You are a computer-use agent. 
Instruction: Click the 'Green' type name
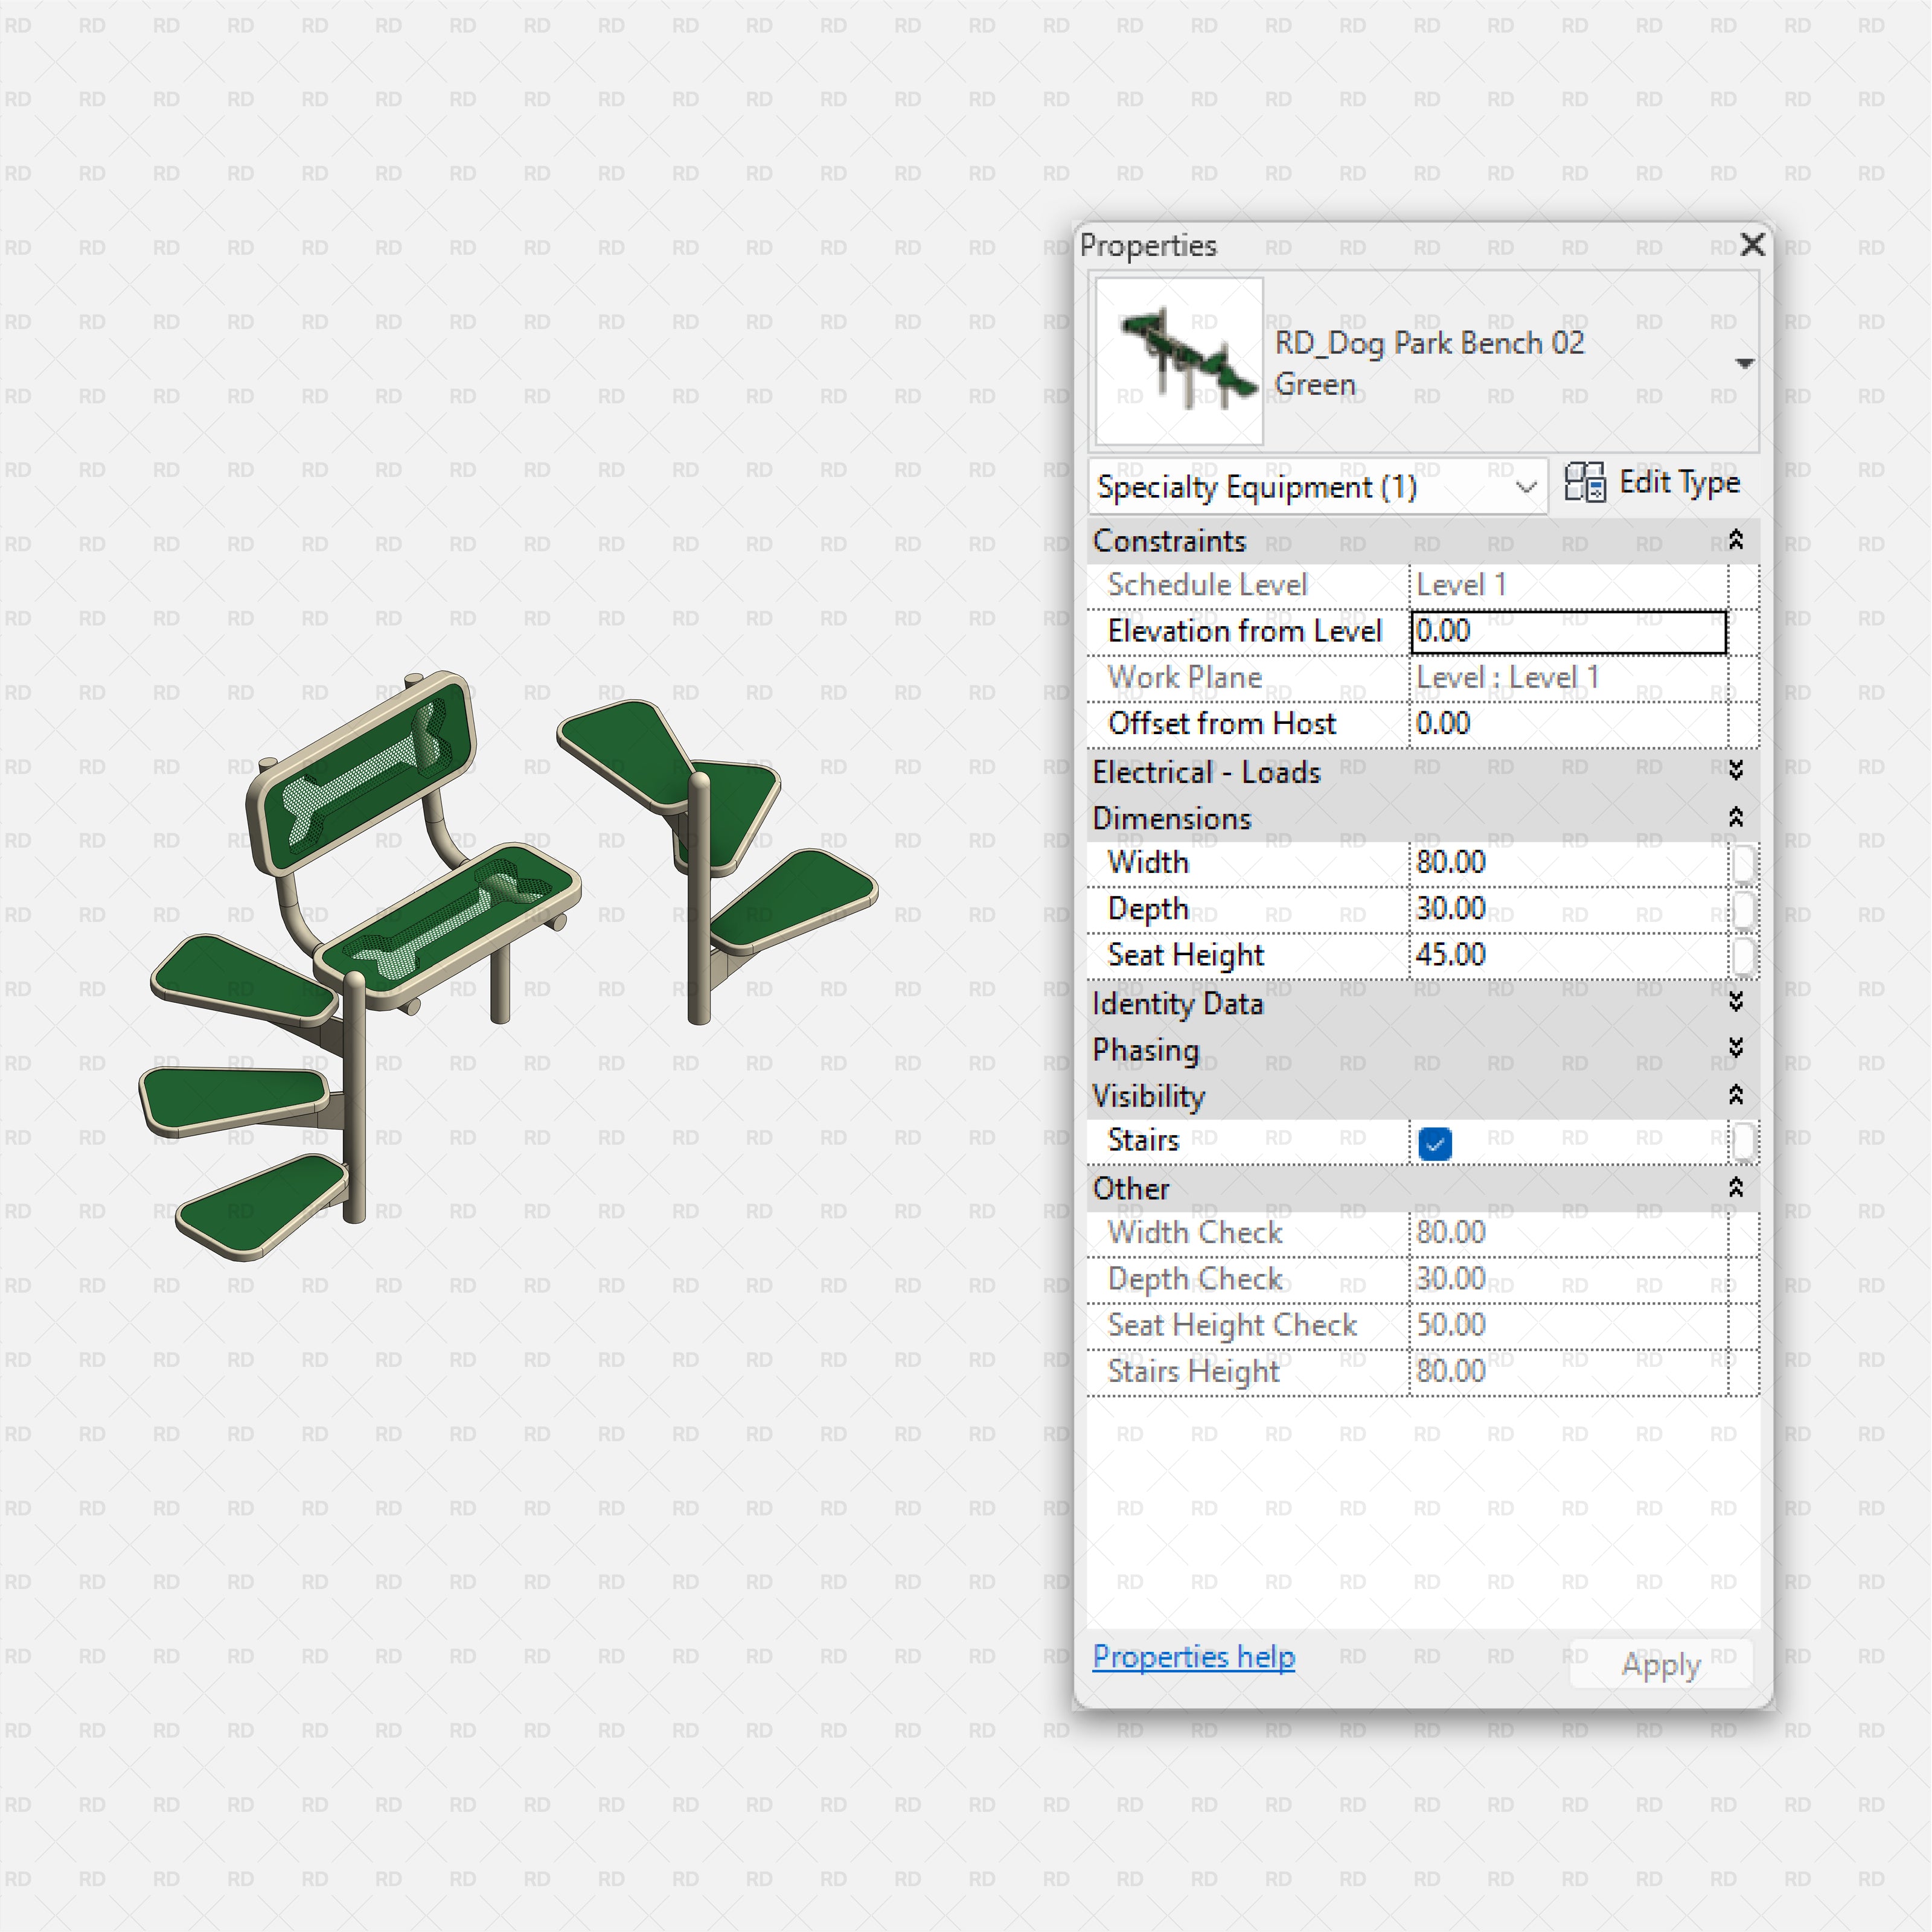1315,384
